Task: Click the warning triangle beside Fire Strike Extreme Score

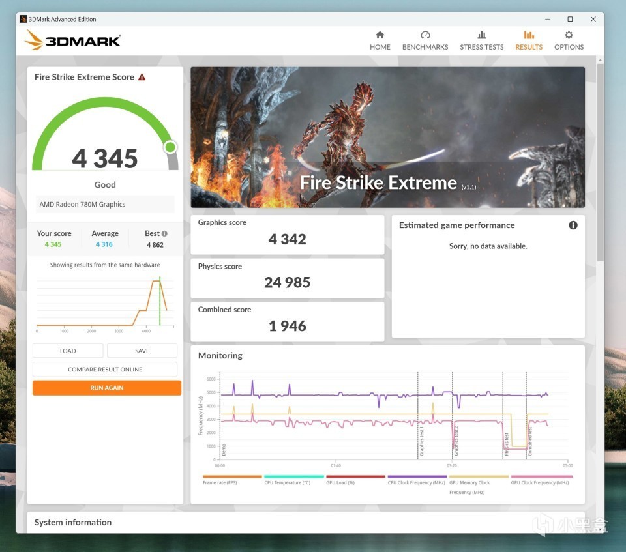Action: click(142, 77)
